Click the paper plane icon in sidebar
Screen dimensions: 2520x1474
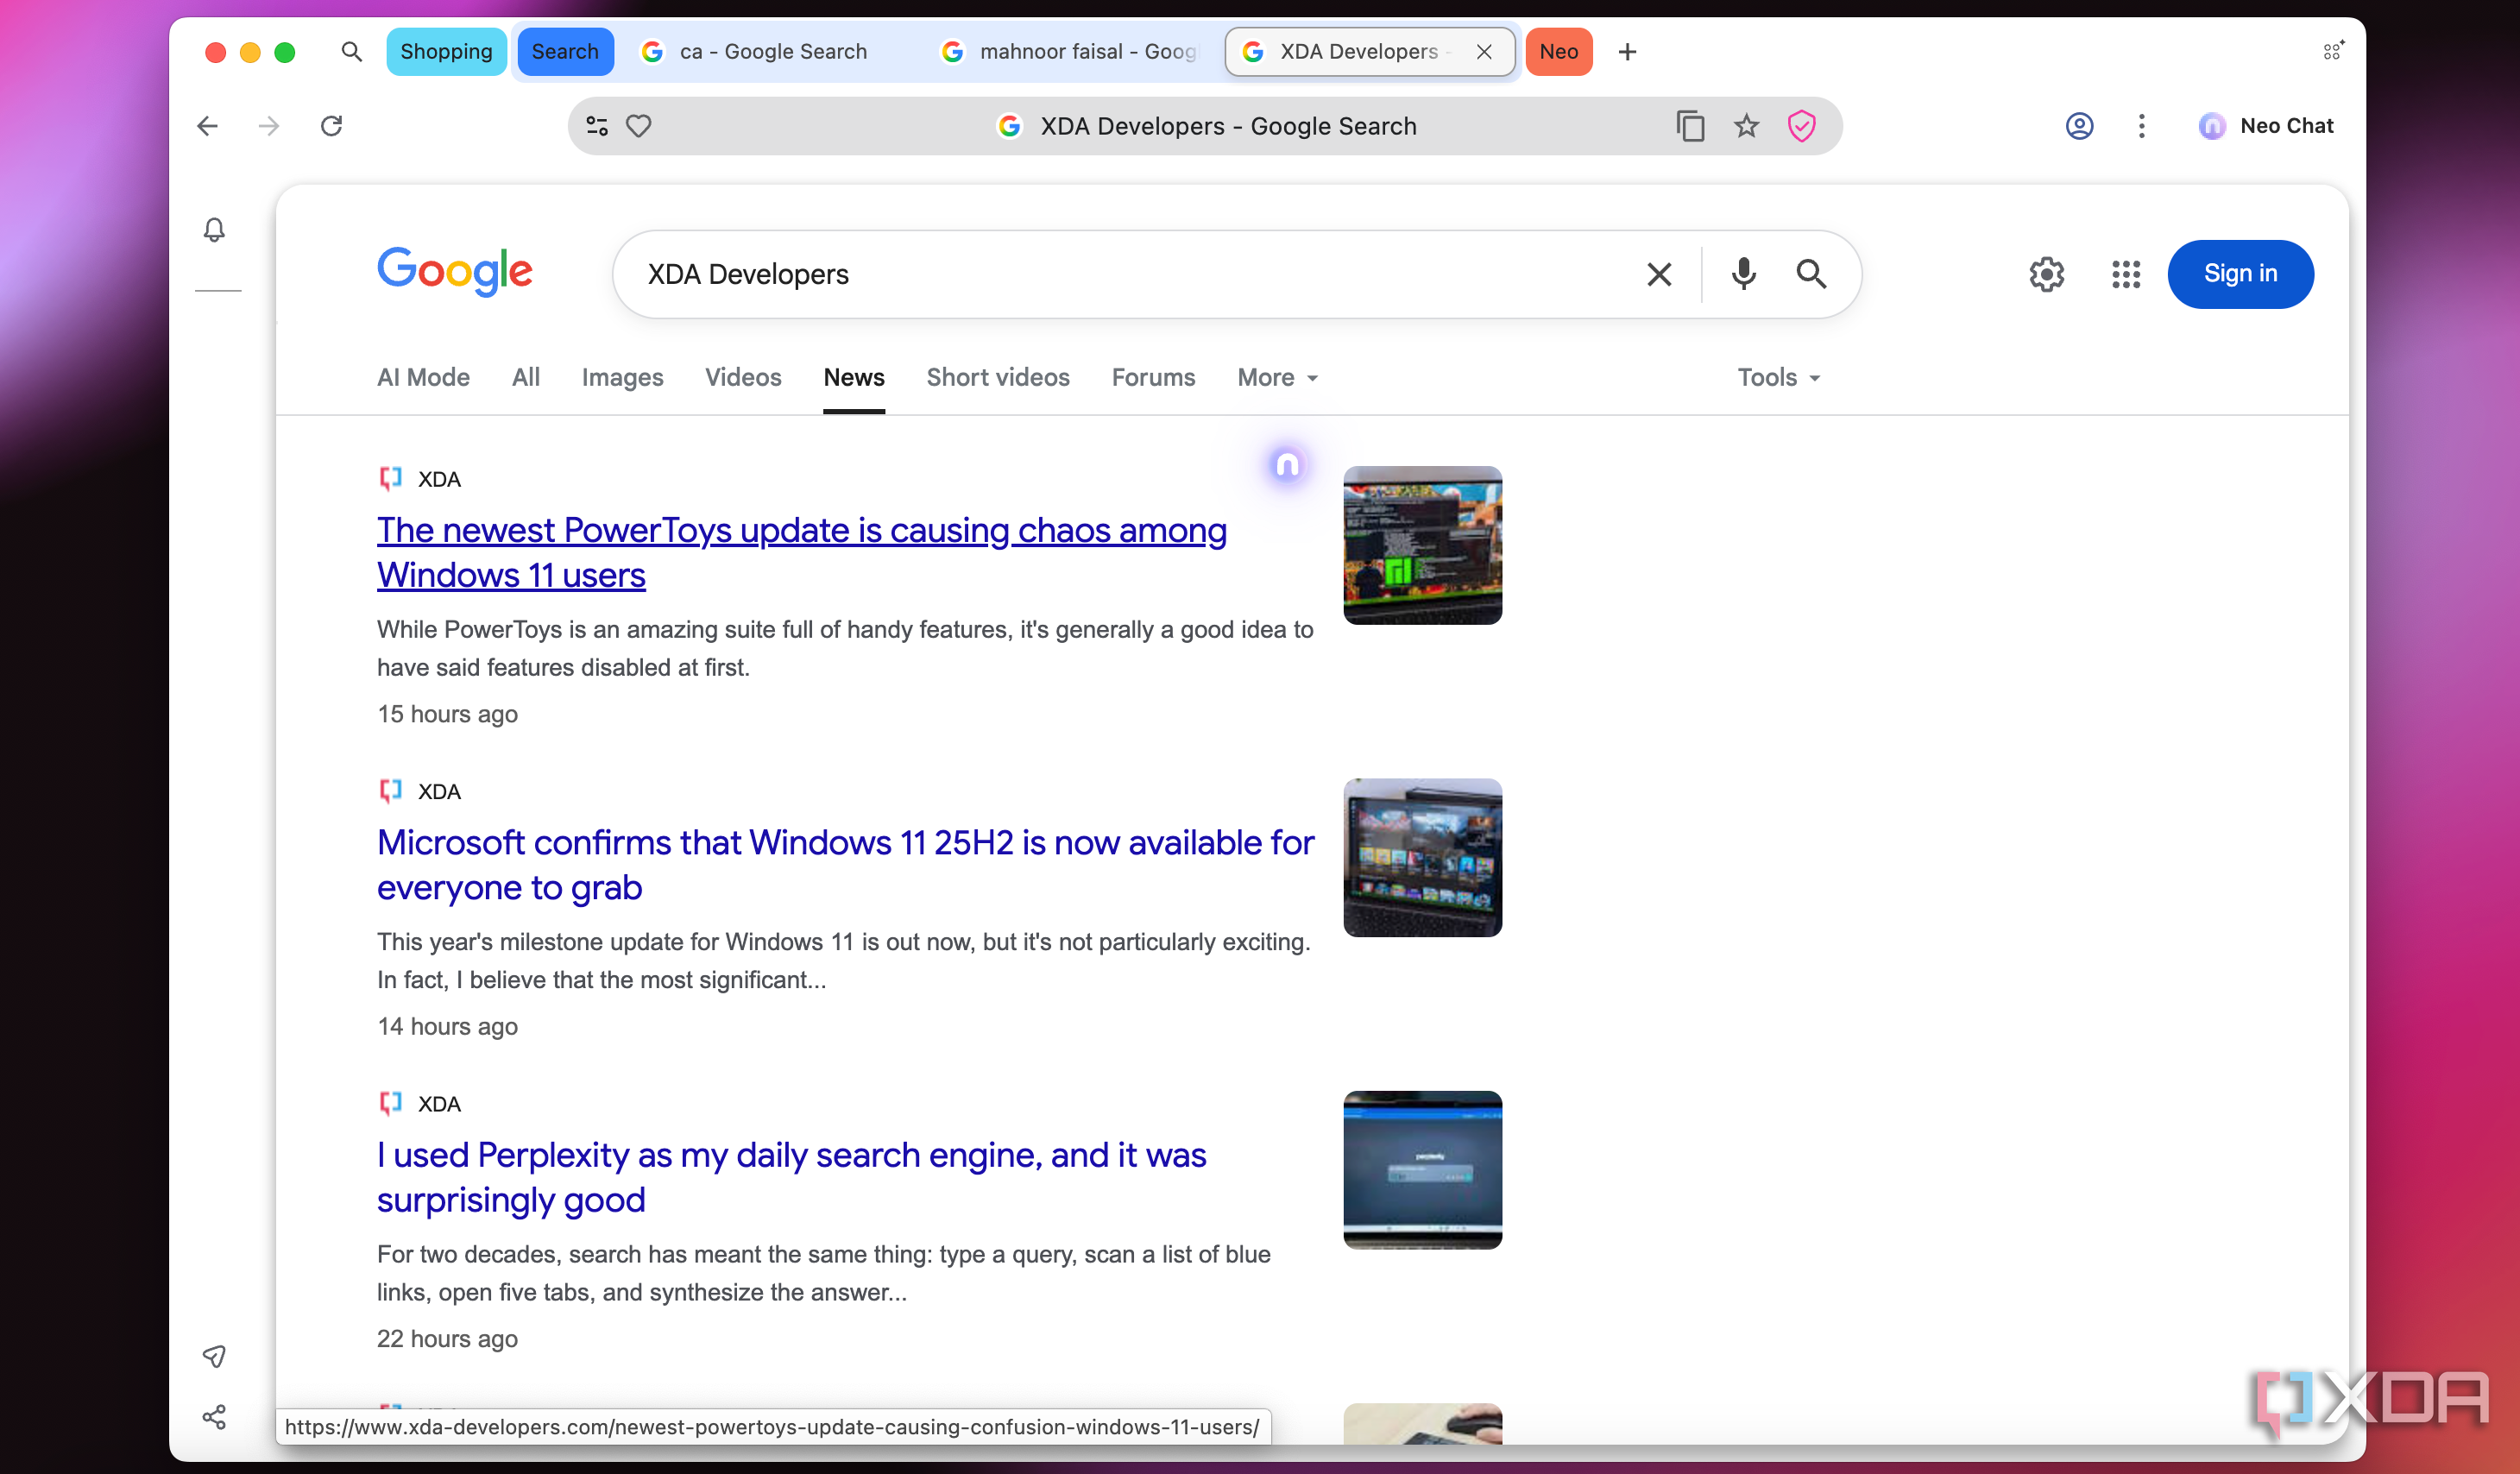(214, 1356)
